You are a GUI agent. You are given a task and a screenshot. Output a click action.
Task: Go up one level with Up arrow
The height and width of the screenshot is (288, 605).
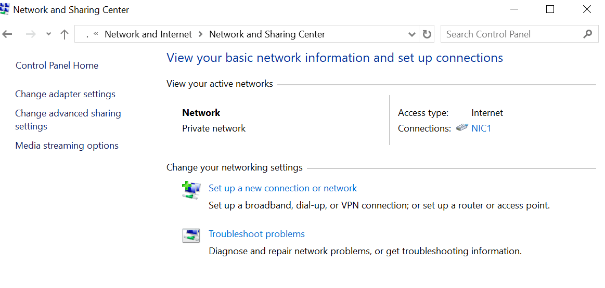[x=65, y=34]
